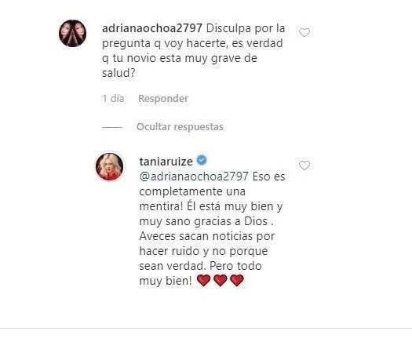This screenshot has width=412, height=342.
Task: Like the taniaruize reply with the heart icon
Action: [x=304, y=166]
